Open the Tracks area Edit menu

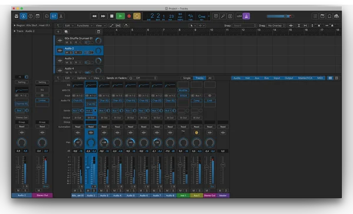[x=69, y=26]
